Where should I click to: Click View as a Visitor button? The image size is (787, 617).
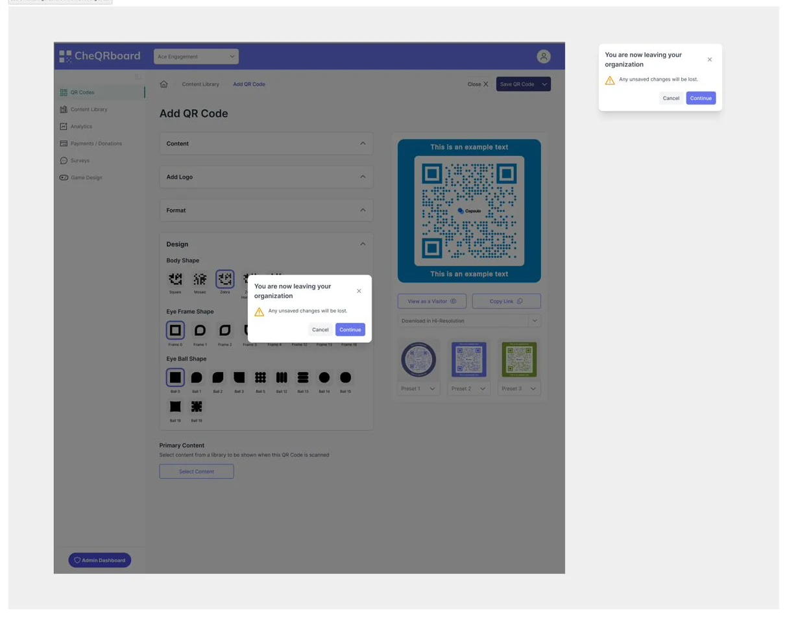432,301
